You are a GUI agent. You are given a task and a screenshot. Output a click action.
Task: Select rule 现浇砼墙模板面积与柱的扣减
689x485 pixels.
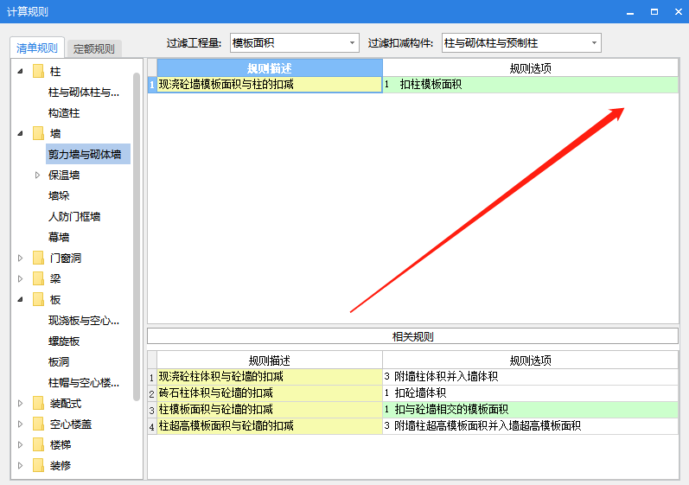tap(270, 85)
